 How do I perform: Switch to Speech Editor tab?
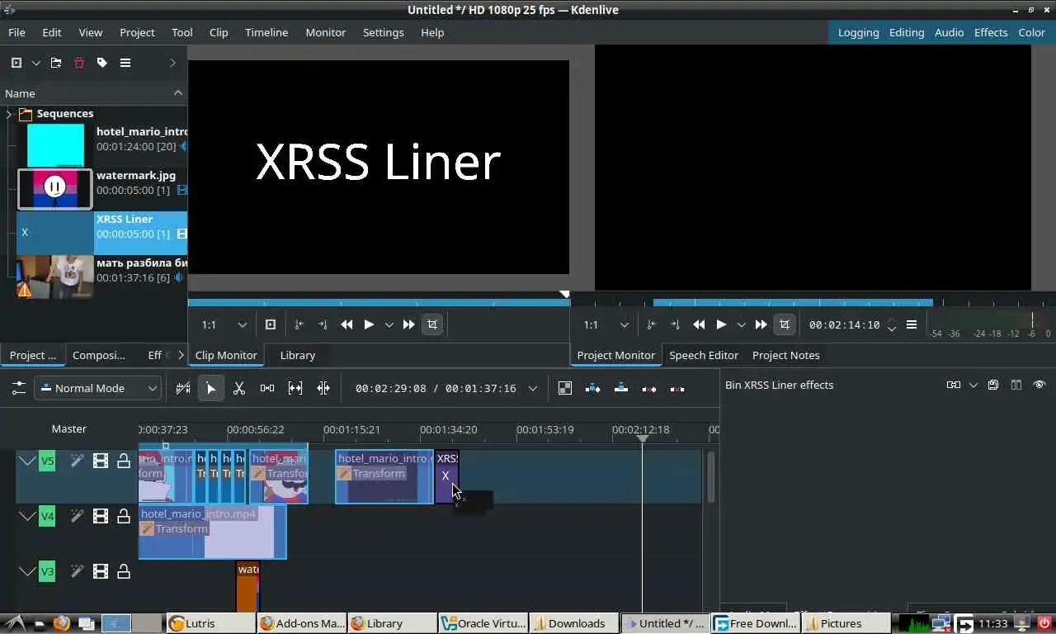tap(704, 355)
